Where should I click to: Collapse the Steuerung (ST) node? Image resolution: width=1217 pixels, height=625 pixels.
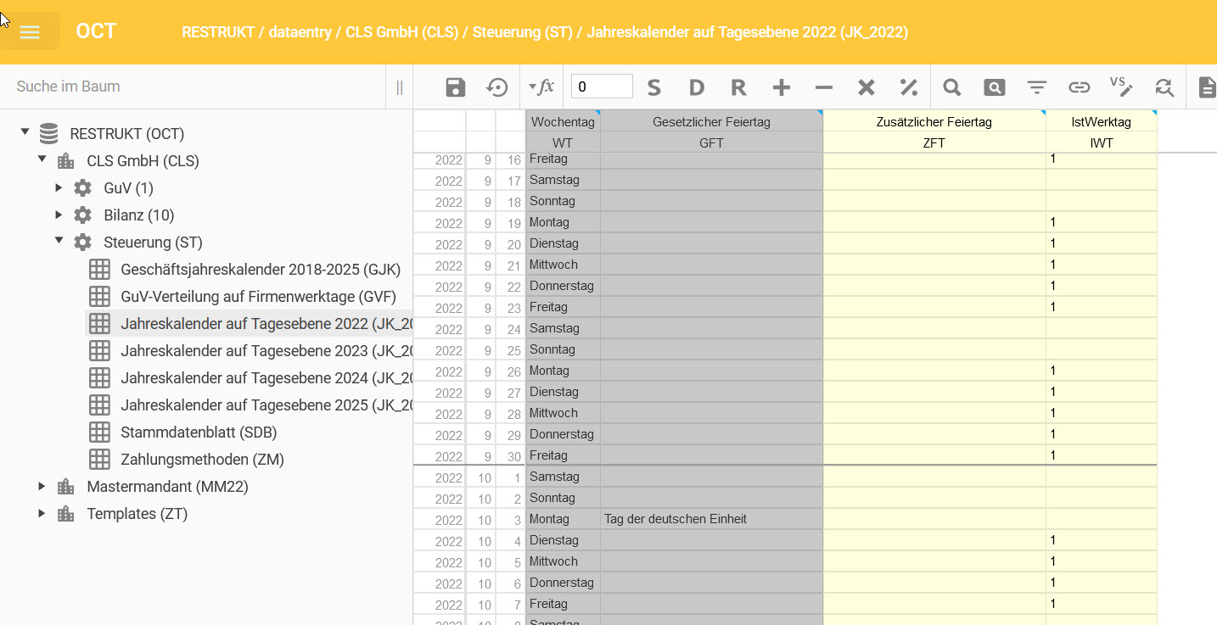tap(59, 242)
